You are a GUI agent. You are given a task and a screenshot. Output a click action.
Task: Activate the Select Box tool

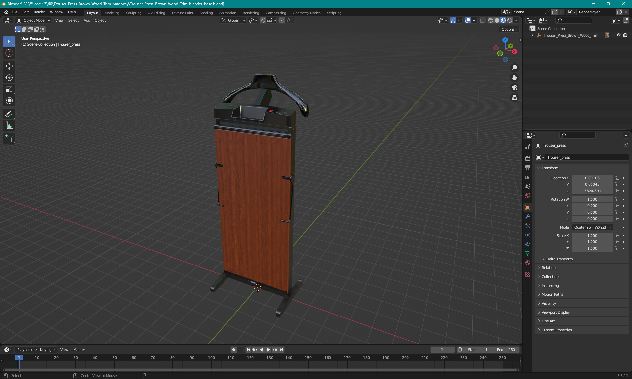point(9,41)
